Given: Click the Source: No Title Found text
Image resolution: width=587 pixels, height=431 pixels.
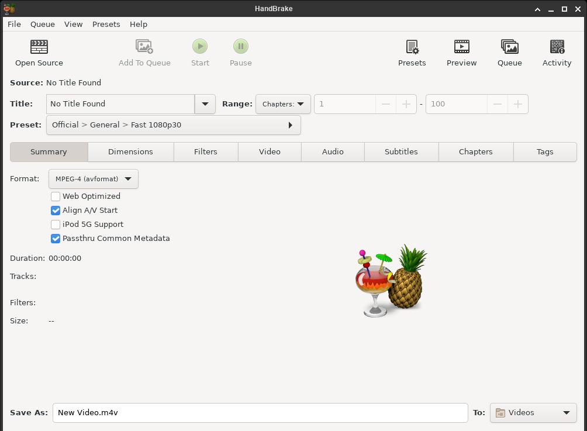Looking at the screenshot, I should pyautogui.click(x=56, y=83).
